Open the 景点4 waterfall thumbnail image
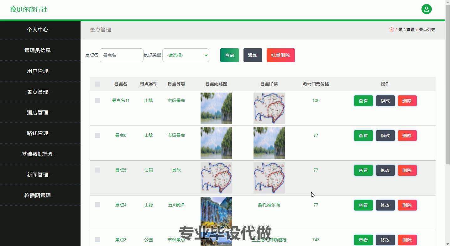This screenshot has width=450, height=246. [216, 213]
